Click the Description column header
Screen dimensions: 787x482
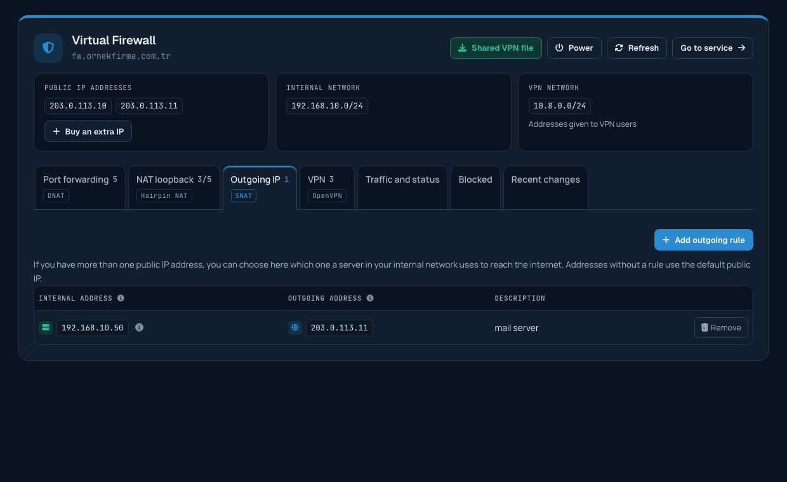(520, 298)
